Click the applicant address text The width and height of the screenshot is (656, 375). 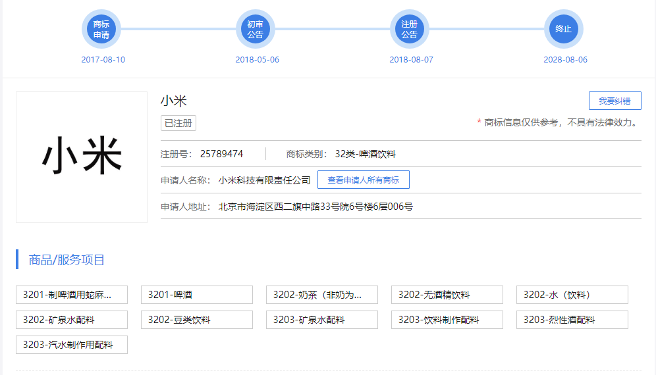click(315, 207)
